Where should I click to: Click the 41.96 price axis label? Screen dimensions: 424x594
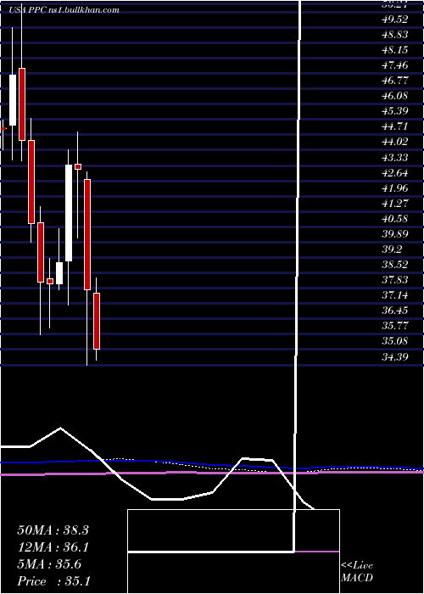click(x=394, y=188)
